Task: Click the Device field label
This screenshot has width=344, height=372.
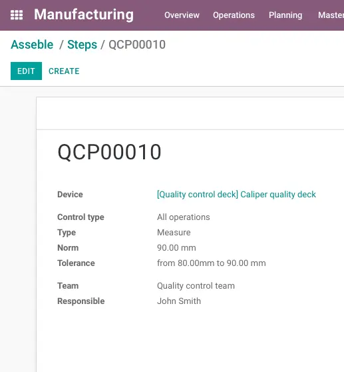Action: tap(70, 195)
